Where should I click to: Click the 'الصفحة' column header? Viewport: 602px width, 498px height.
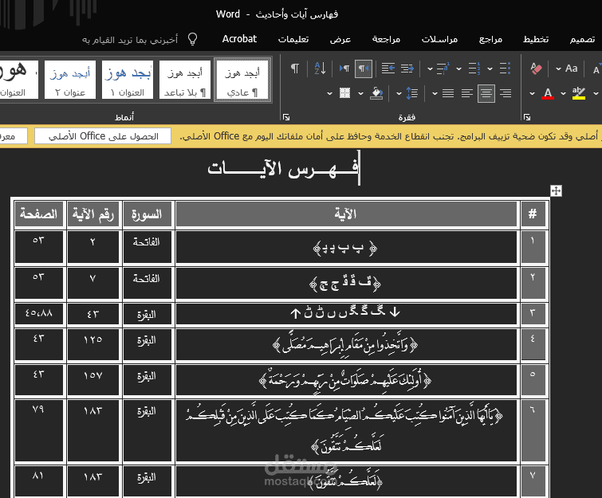pos(39,214)
